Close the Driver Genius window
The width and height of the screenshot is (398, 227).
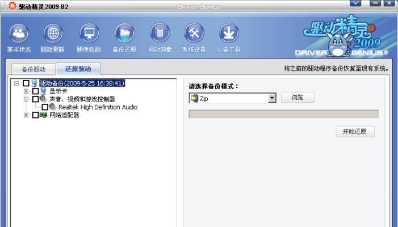[x=389, y=3]
